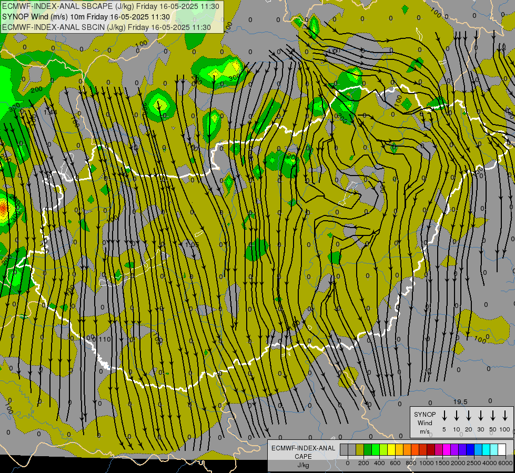Click the 'CAPE' label in the color legend
This screenshot has height=473, width=515.
(303, 456)
